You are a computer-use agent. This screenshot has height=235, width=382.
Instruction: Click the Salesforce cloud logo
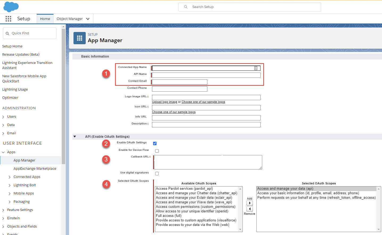(11, 7)
